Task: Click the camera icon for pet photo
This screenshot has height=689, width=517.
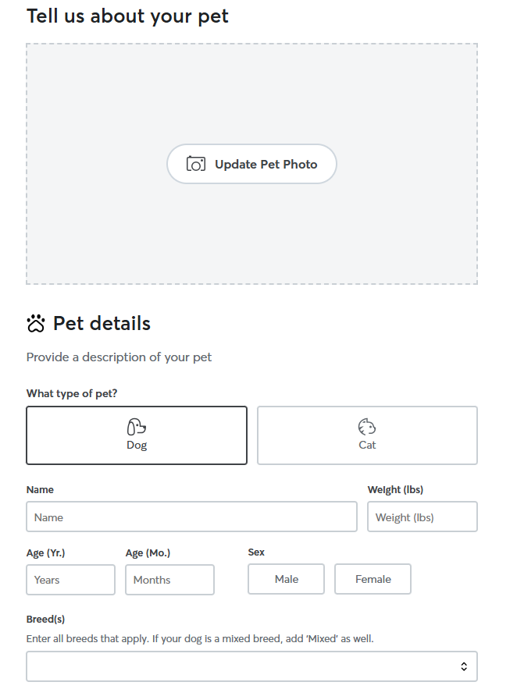Action: point(195,164)
